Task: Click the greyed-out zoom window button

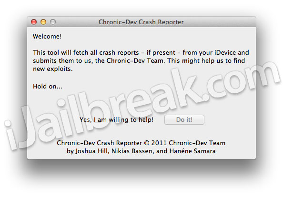Action: [53, 22]
